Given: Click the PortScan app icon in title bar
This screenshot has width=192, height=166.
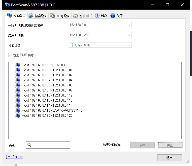Looking at the screenshot, I should point(7,5).
